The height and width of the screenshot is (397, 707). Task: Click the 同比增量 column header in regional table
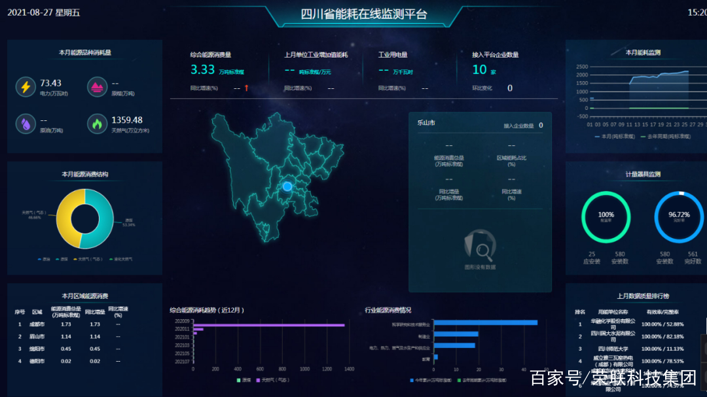pyautogui.click(x=95, y=312)
